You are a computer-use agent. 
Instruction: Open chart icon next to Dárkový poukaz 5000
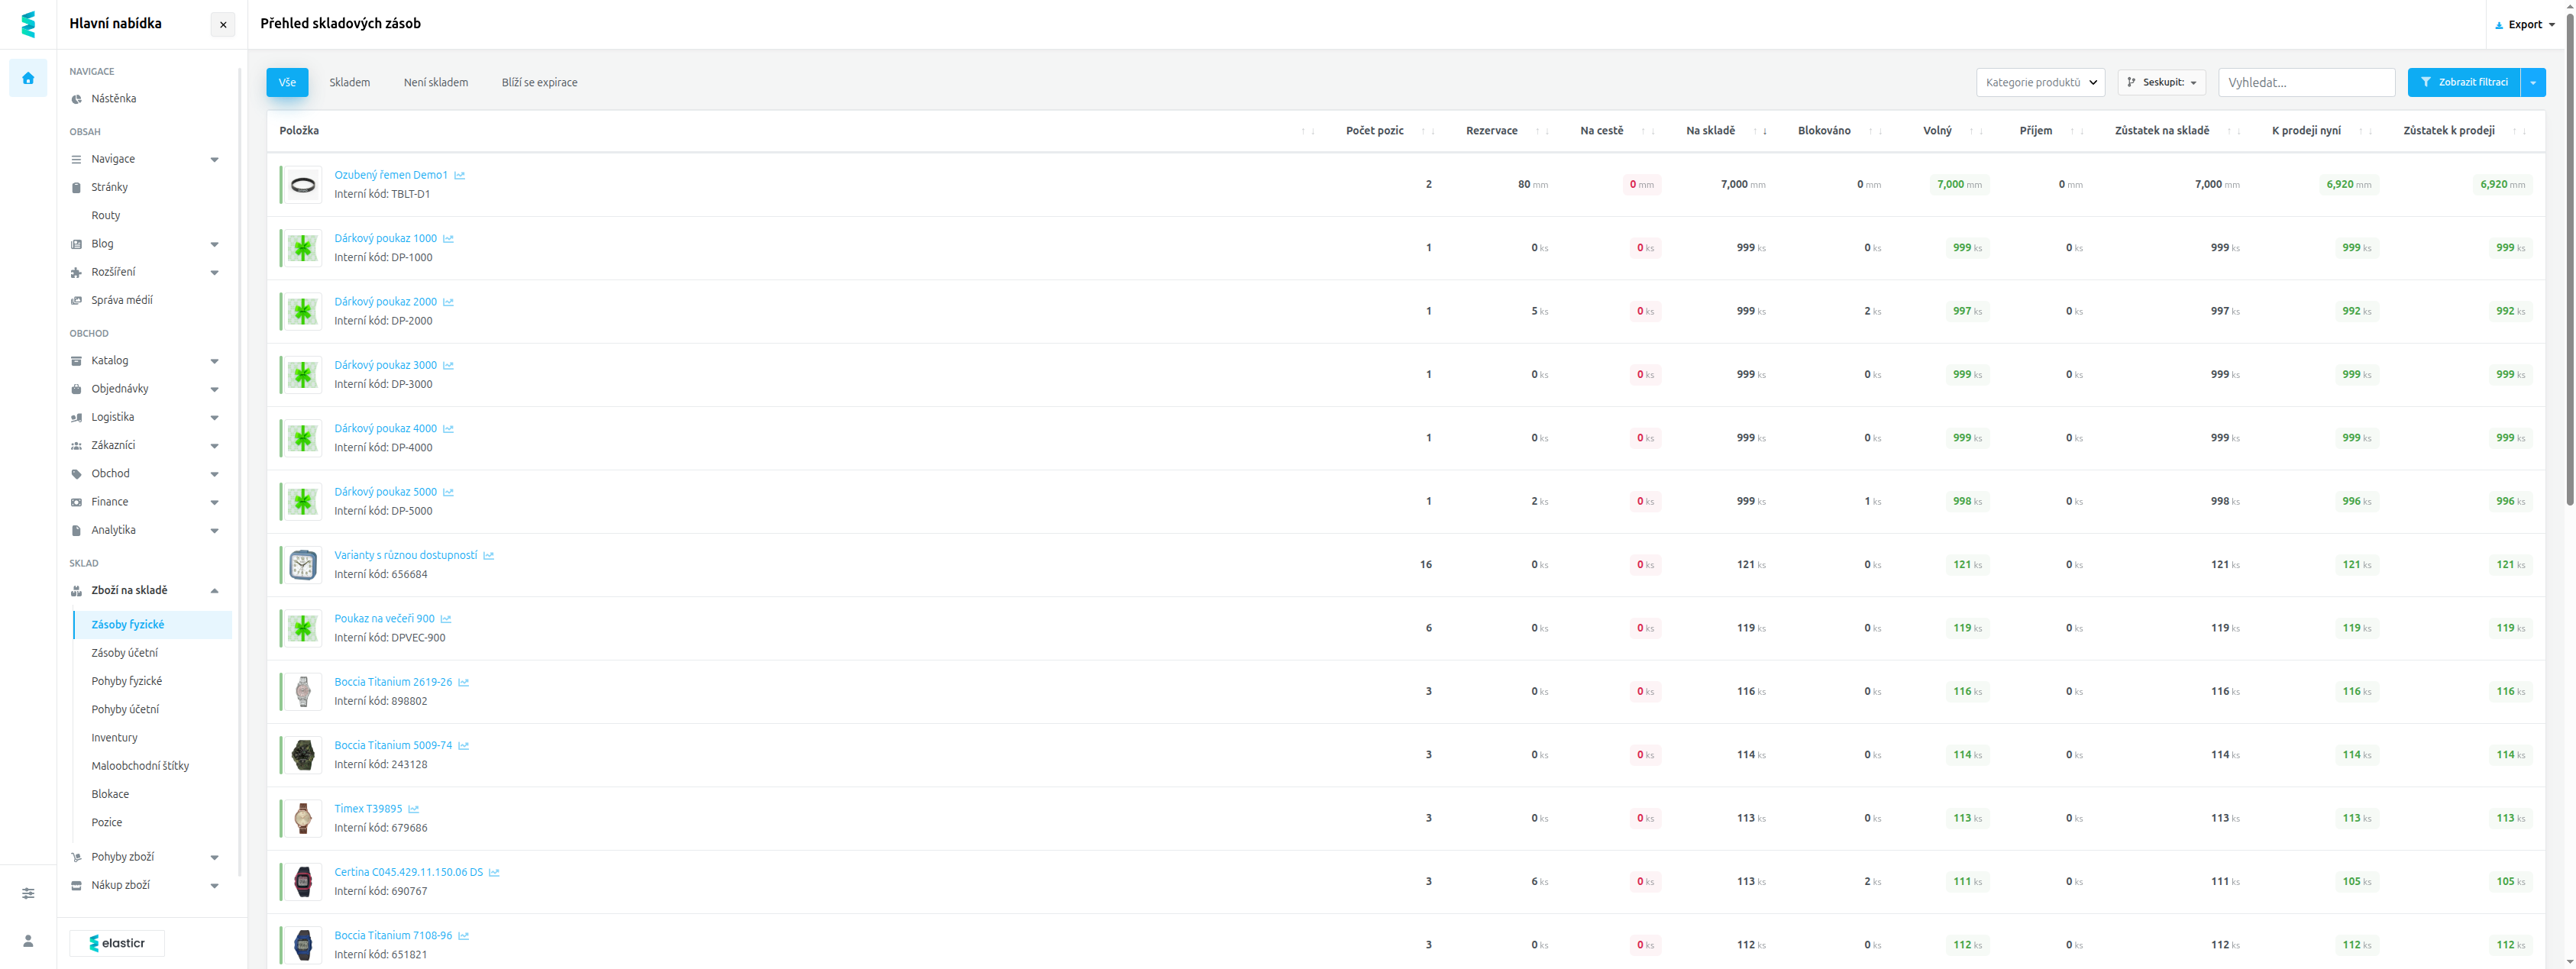448,492
